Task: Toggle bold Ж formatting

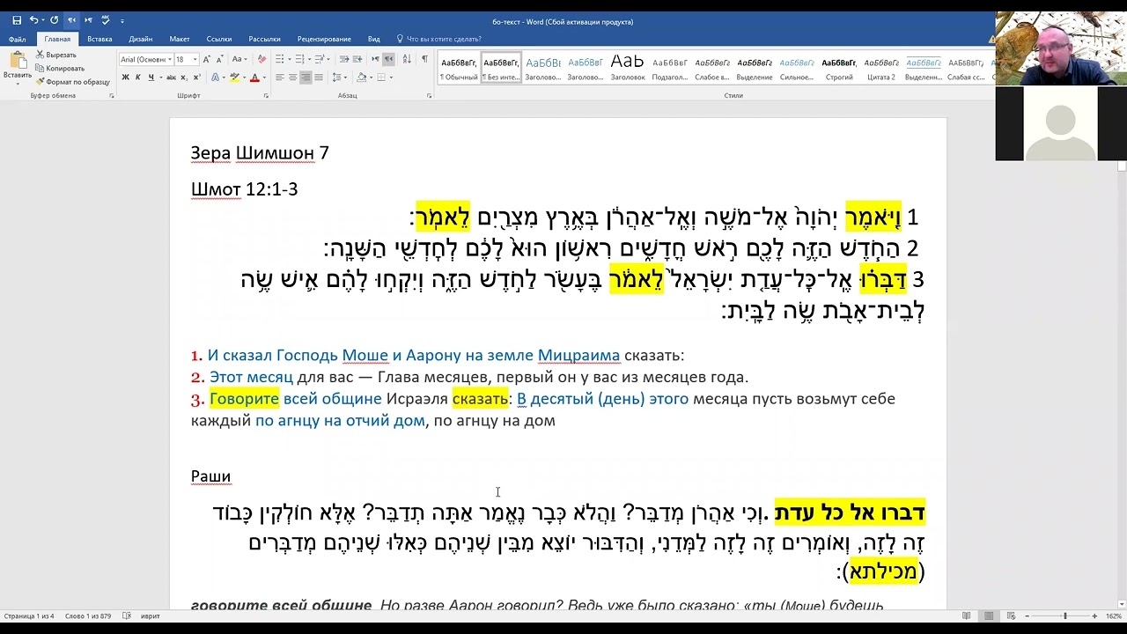Action: tap(125, 77)
